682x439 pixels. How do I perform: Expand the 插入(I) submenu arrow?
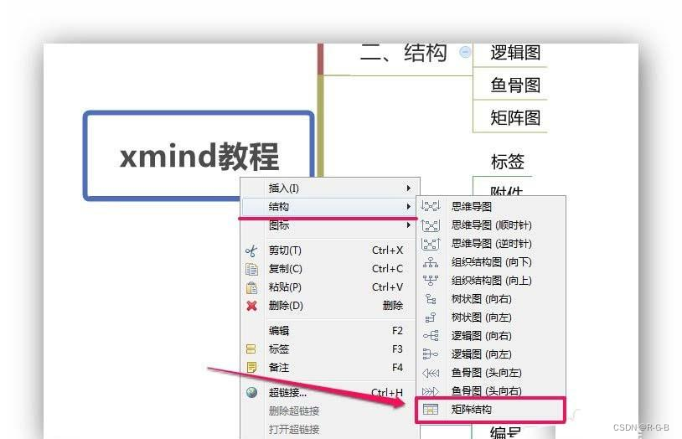pyautogui.click(x=408, y=188)
